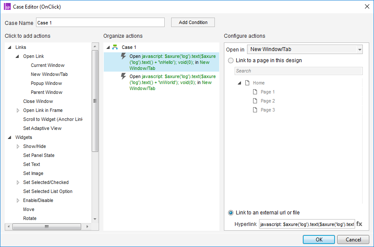The width and height of the screenshot is (374, 247).
Task: Click the lightning icon of the Hello action
Action: coord(124,56)
